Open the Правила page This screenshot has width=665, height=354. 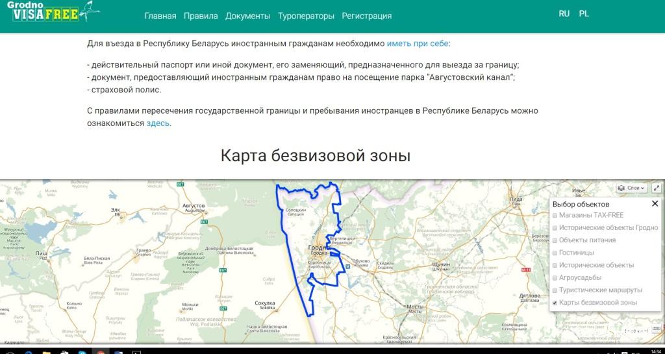[201, 16]
